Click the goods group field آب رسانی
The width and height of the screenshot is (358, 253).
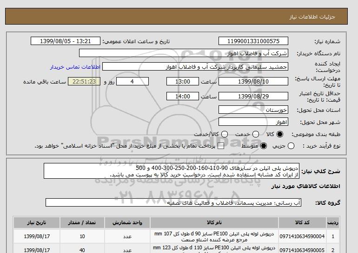(173, 202)
